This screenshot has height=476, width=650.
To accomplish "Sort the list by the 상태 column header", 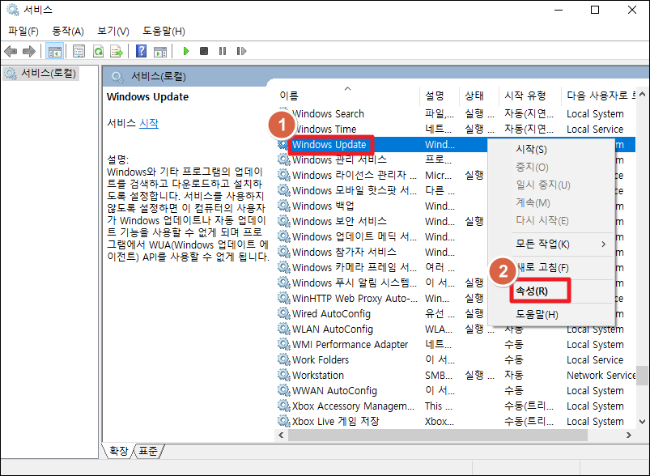I will pyautogui.click(x=478, y=96).
